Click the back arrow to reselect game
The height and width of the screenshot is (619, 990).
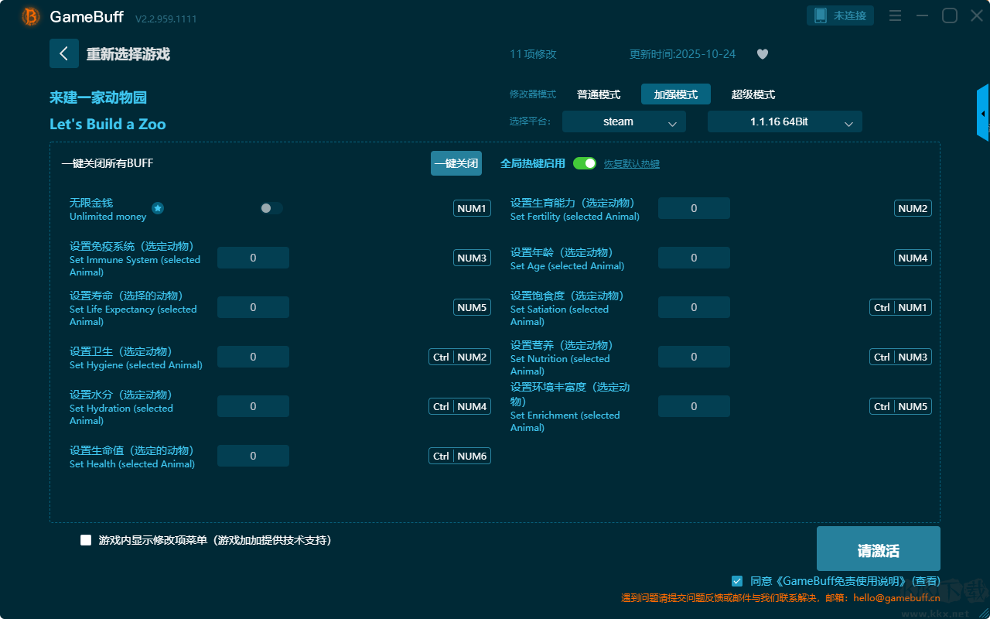pyautogui.click(x=64, y=53)
